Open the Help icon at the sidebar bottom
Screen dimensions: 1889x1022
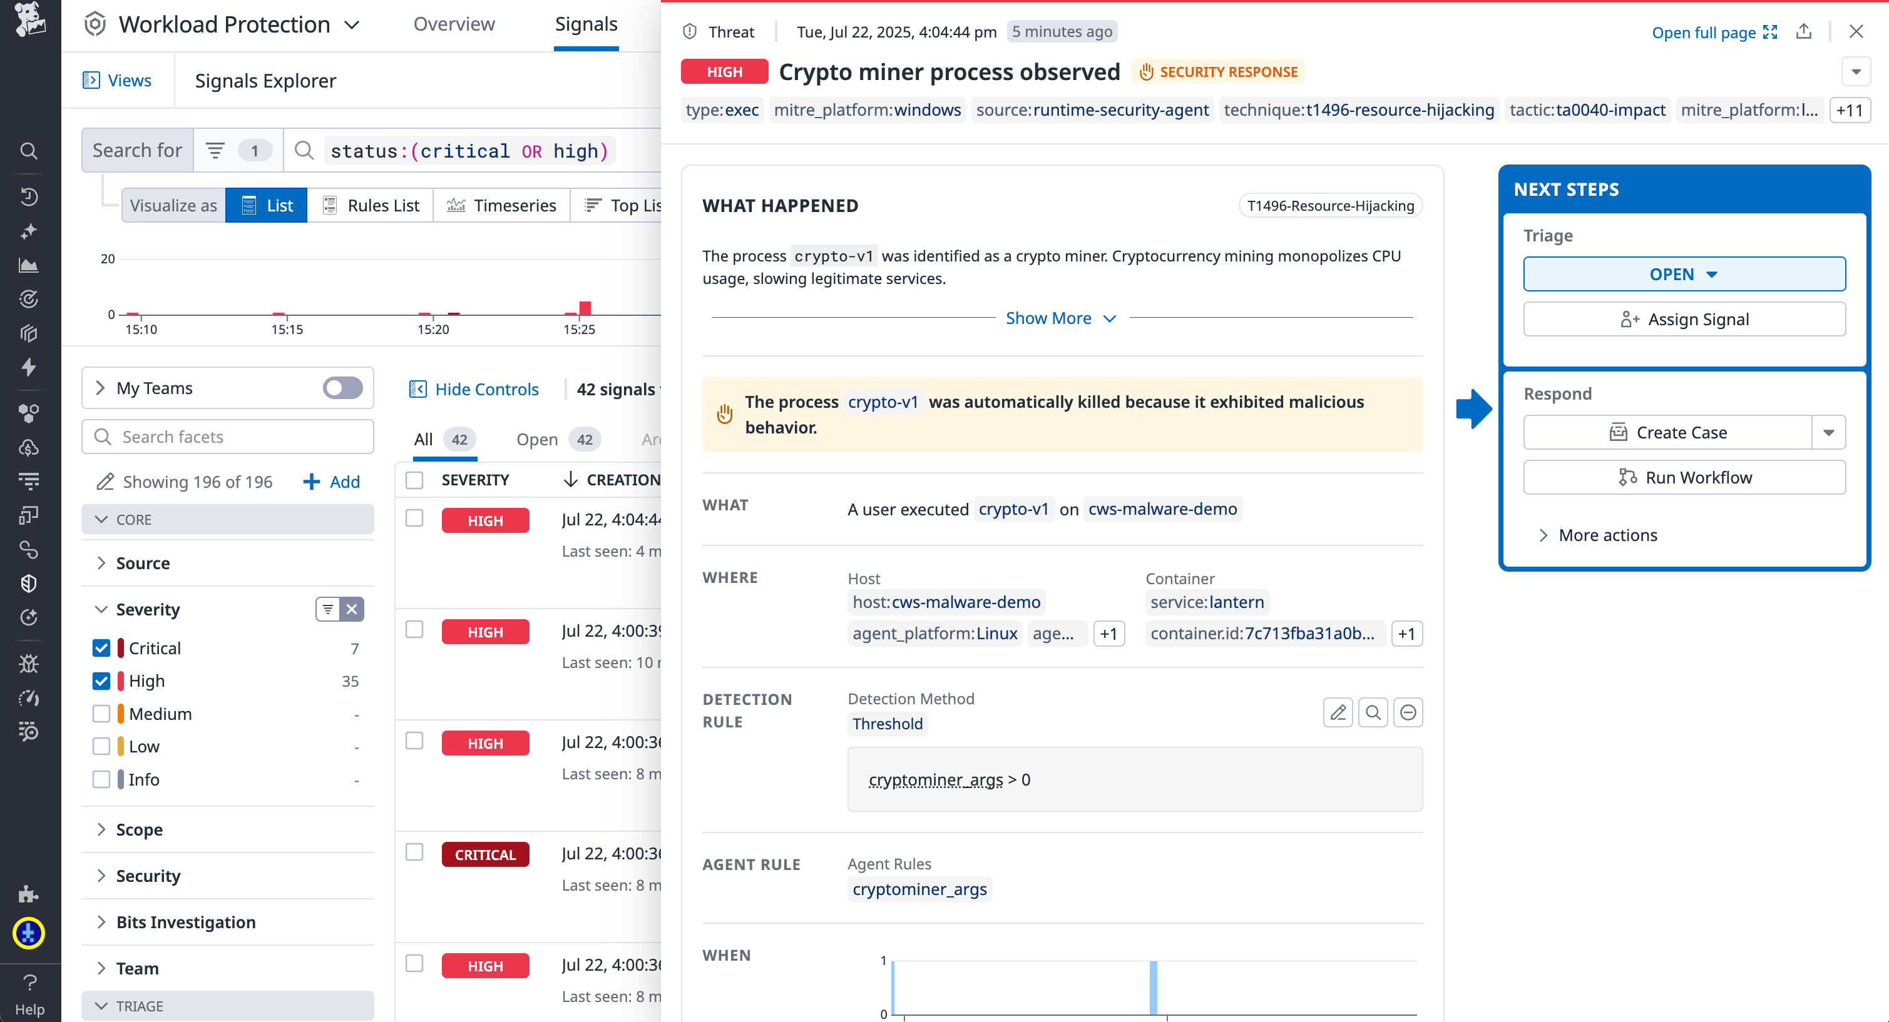(x=29, y=983)
